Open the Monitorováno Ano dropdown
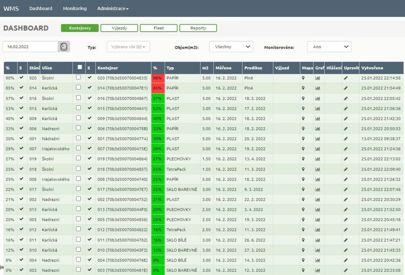 point(329,47)
